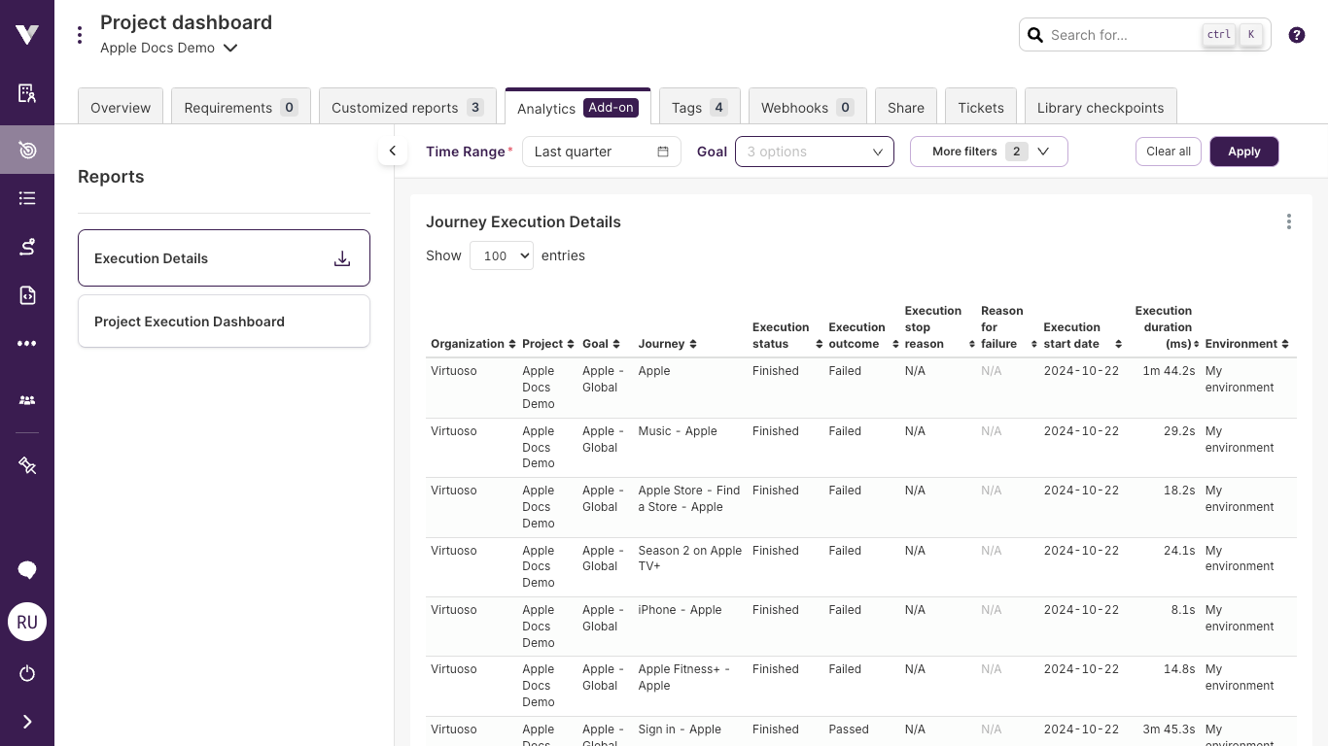
Task: Click the search magnifier icon
Action: [x=1035, y=35]
